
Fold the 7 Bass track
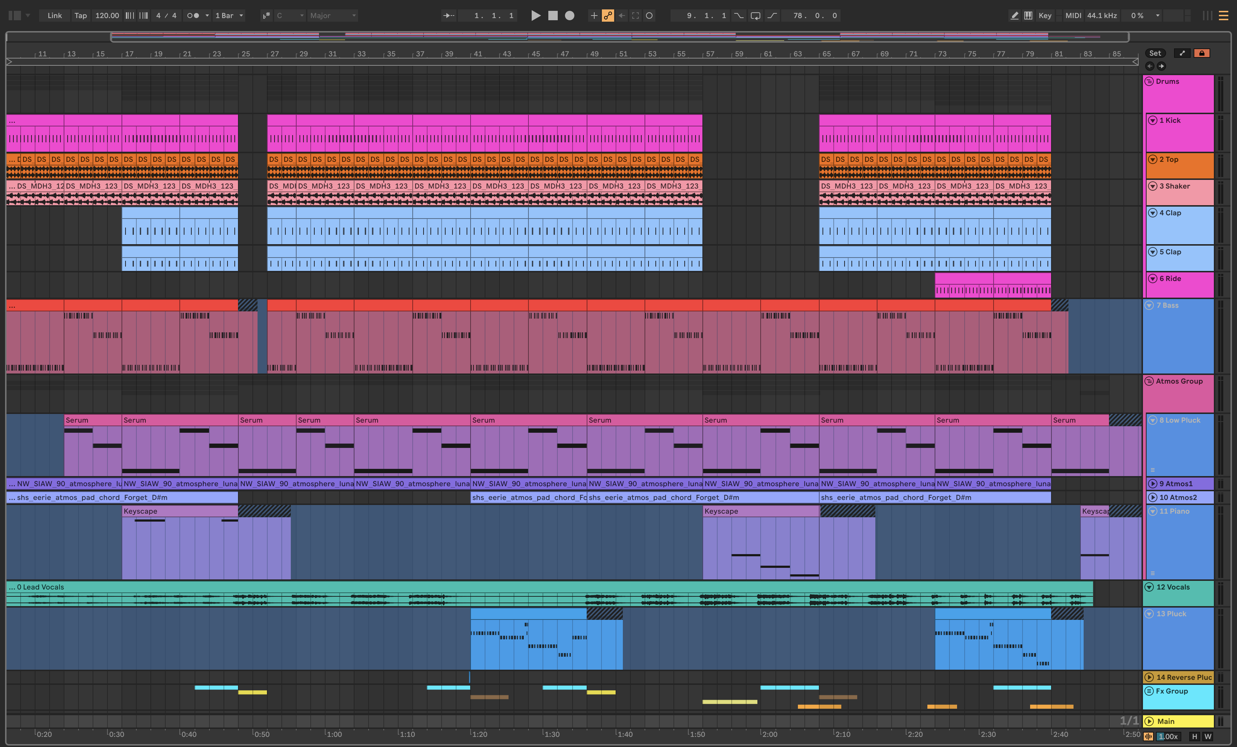tap(1149, 305)
